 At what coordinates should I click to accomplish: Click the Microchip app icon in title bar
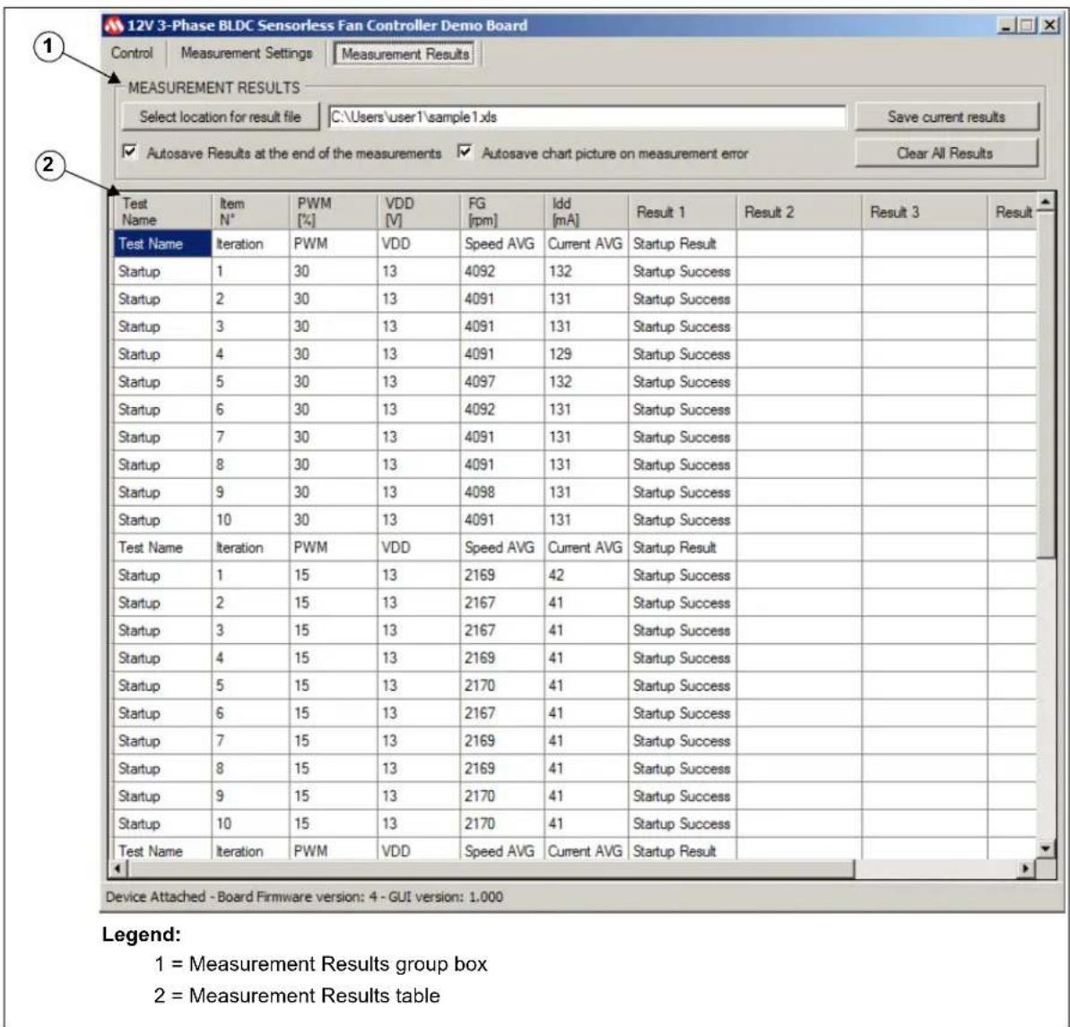113,25
